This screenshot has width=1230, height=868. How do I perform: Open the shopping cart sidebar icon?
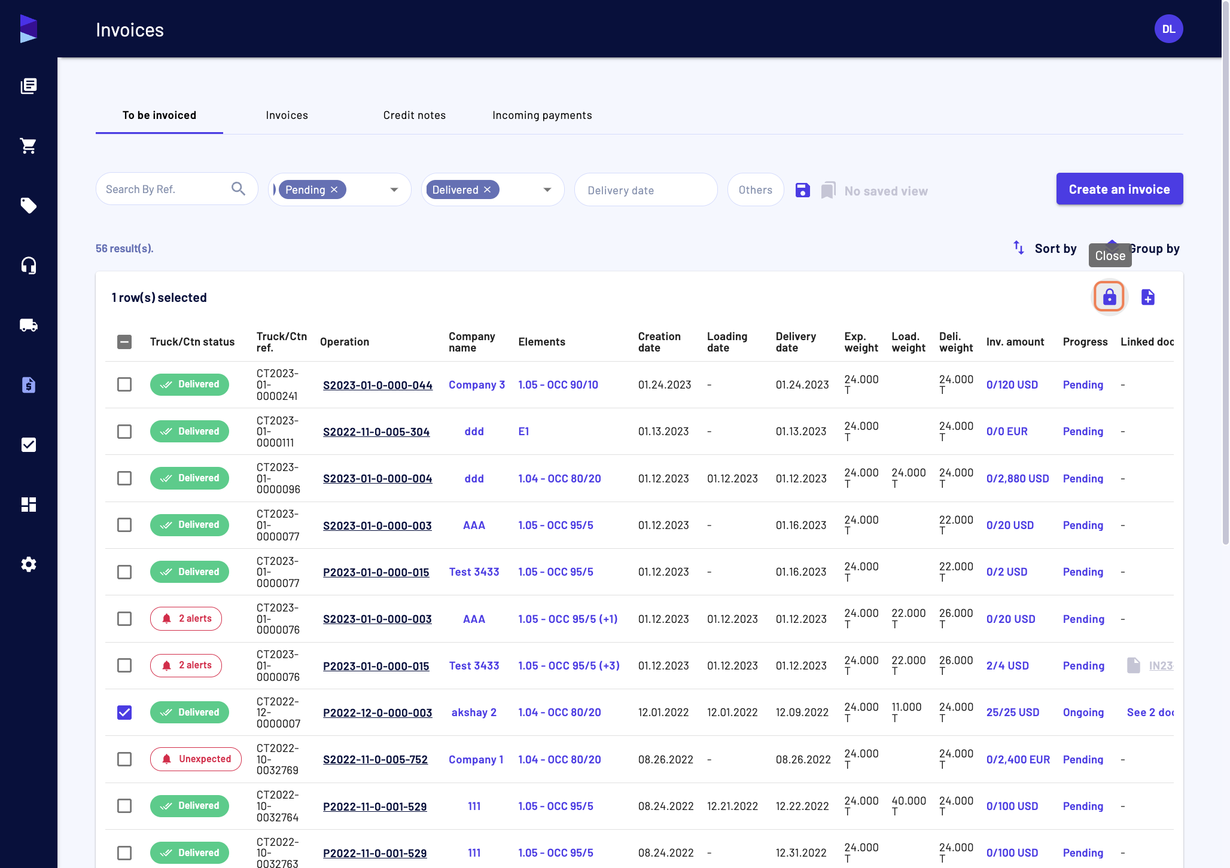point(29,146)
